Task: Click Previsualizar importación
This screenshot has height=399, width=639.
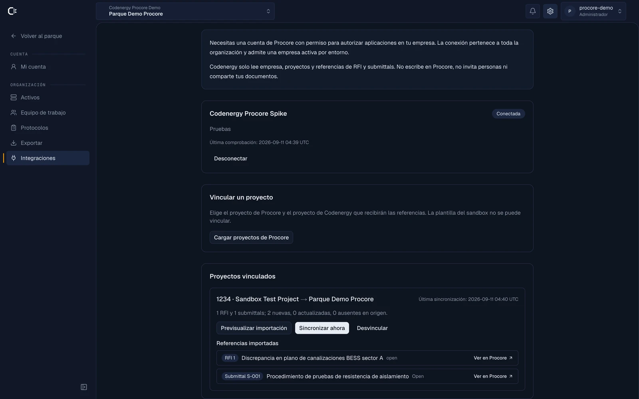Action: click(254, 328)
